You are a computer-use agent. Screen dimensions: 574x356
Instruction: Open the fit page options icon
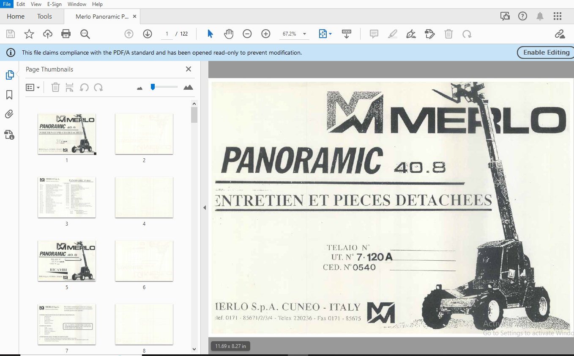click(325, 34)
